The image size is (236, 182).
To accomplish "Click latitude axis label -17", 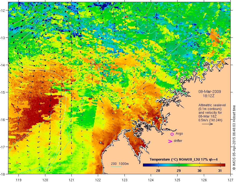I will pyautogui.click(x=3, y=147).
